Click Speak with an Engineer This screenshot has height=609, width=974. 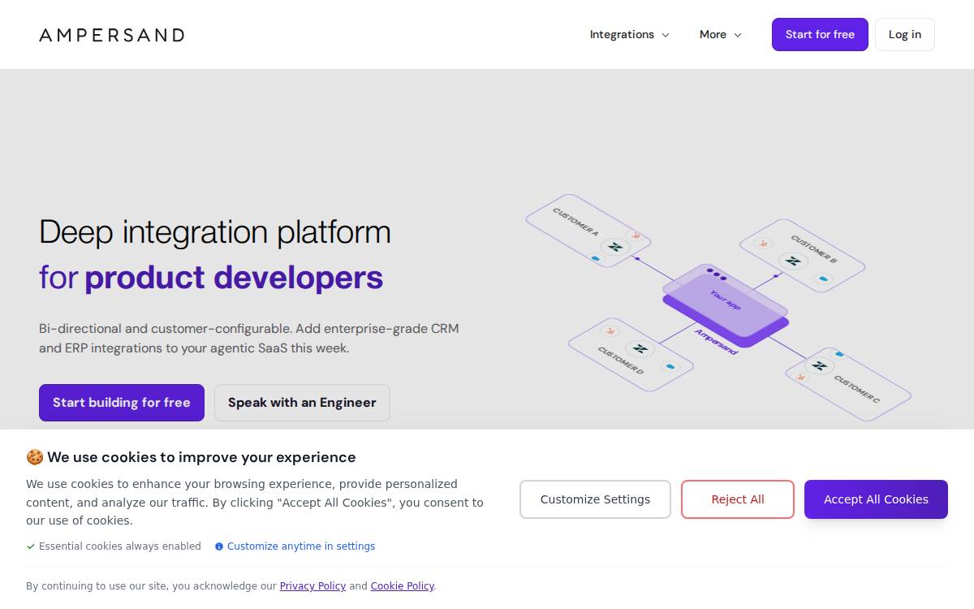pos(302,403)
